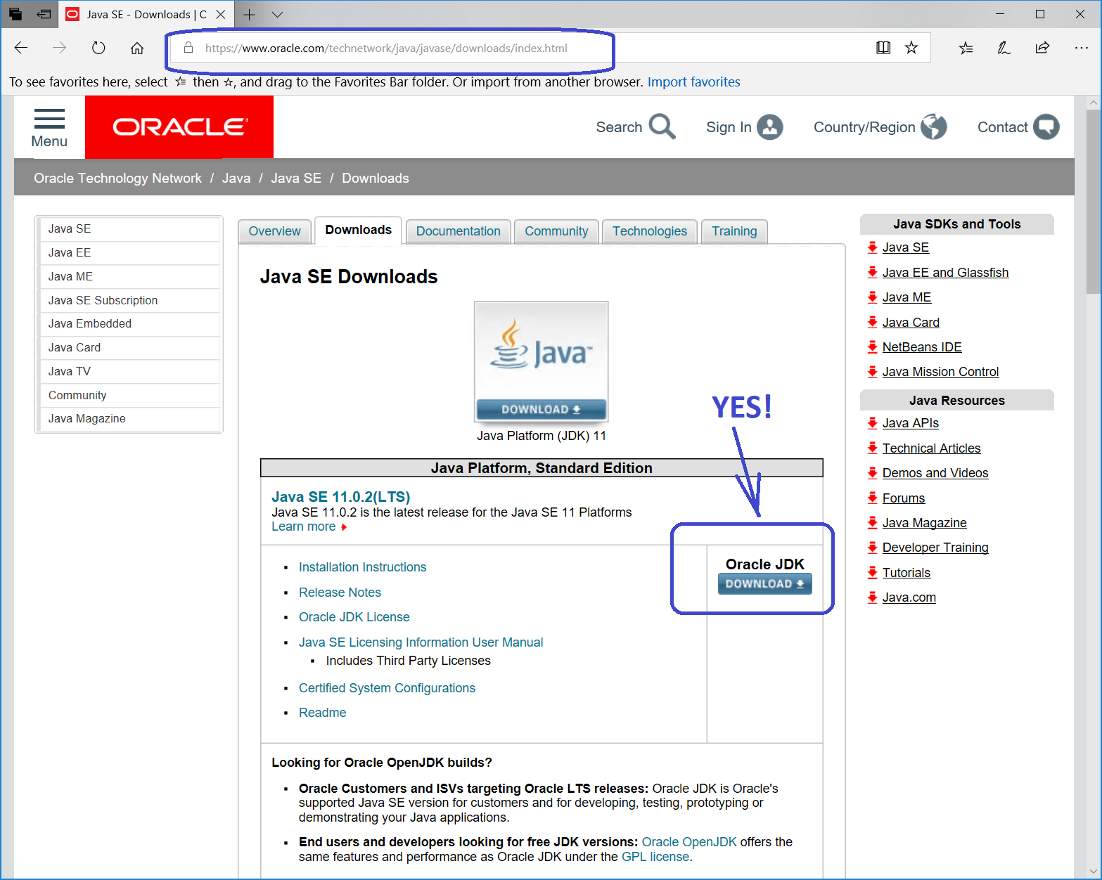
Task: Click the Oracle logo
Action: click(179, 127)
